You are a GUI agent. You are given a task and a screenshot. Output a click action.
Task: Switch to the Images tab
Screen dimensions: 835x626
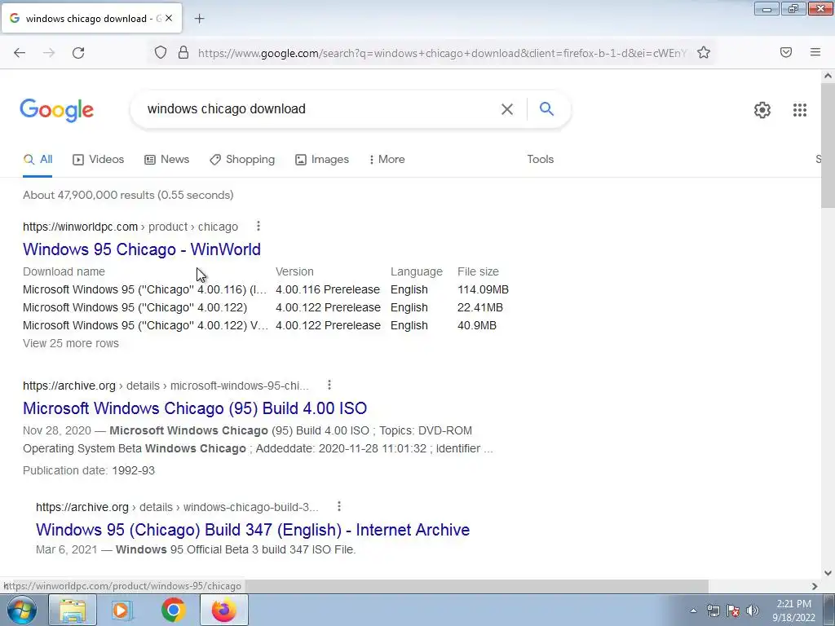pyautogui.click(x=322, y=159)
